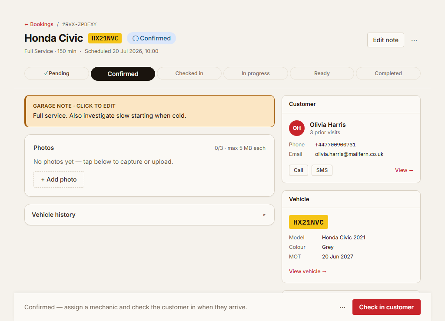The height and width of the screenshot is (321, 445).
Task: Select the Ready status step
Action: pyautogui.click(x=322, y=73)
